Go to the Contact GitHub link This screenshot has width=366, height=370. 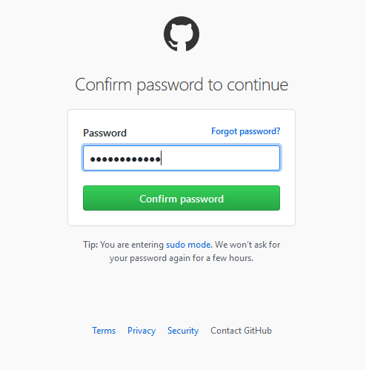click(241, 331)
